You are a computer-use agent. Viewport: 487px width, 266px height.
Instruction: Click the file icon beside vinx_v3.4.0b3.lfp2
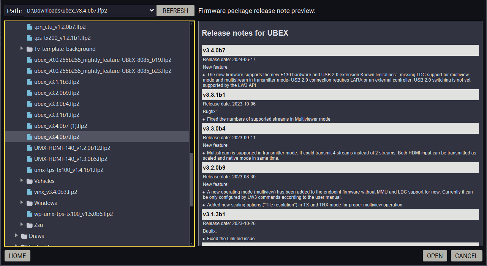(30, 192)
